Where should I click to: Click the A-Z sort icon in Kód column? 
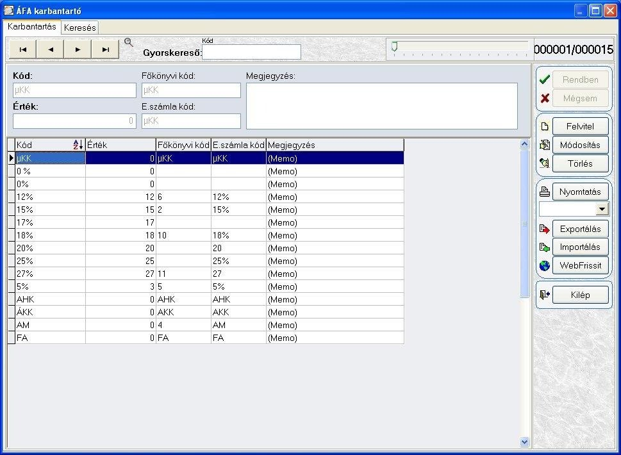[x=78, y=145]
